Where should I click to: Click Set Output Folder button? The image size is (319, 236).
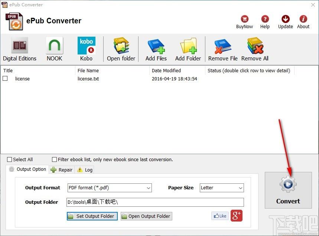pyautogui.click(x=92, y=216)
